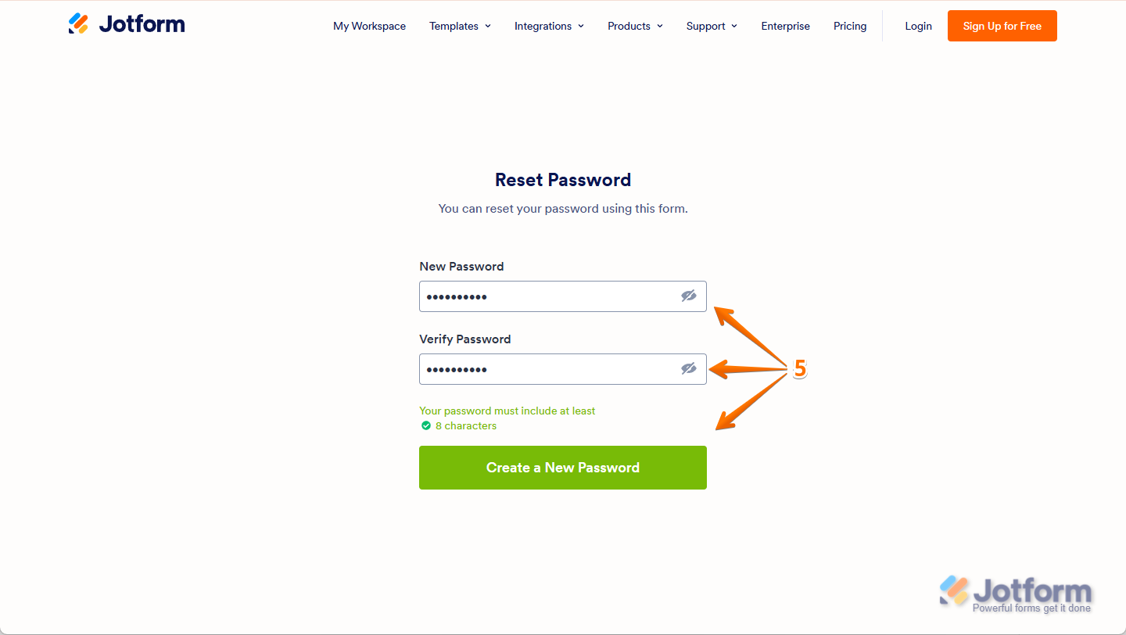This screenshot has width=1126, height=635.
Task: Click the Jotform wordmark in the header
Action: tap(142, 24)
